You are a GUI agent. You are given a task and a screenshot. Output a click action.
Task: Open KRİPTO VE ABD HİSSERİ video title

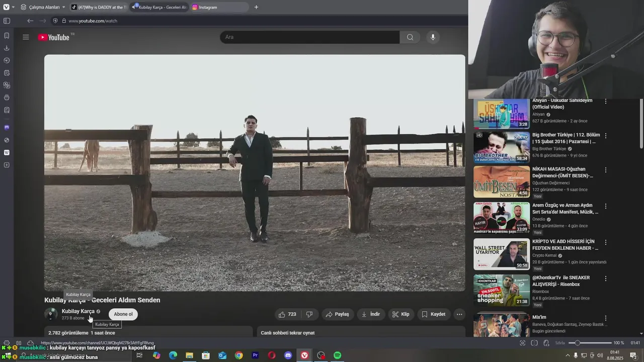tap(565, 245)
